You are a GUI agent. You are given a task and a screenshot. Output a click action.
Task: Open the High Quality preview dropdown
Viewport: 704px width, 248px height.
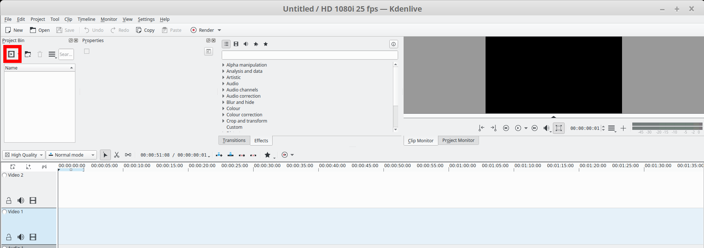[x=24, y=155]
